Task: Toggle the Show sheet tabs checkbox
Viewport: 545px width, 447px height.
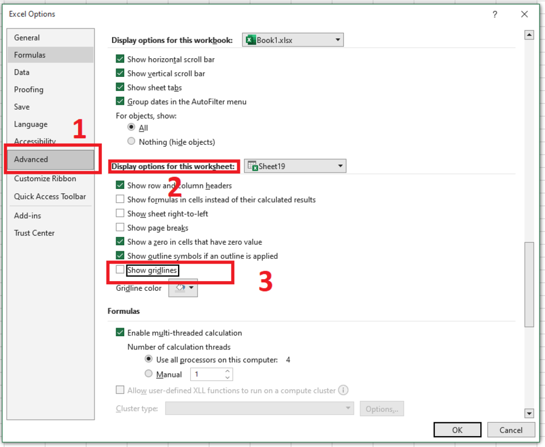Action: click(120, 87)
